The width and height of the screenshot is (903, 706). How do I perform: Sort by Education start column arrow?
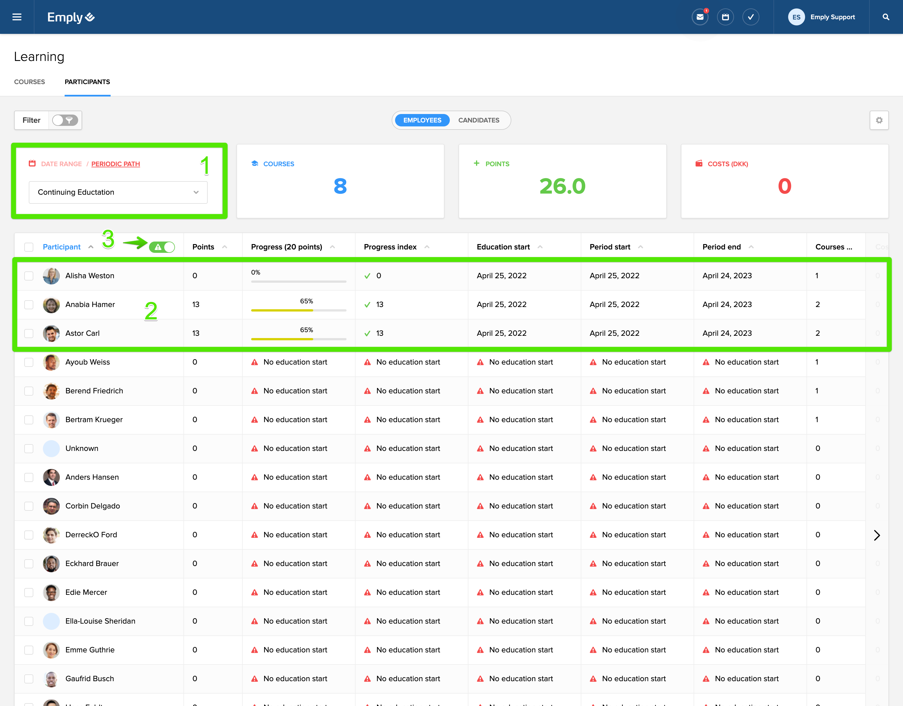(540, 247)
